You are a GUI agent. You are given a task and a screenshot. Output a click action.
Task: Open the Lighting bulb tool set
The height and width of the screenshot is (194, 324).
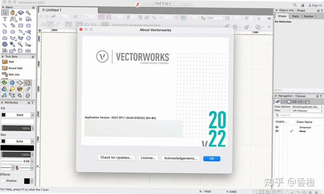[12, 89]
